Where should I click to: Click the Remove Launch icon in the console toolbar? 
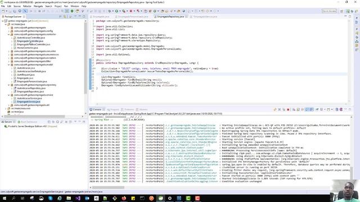[280, 109]
